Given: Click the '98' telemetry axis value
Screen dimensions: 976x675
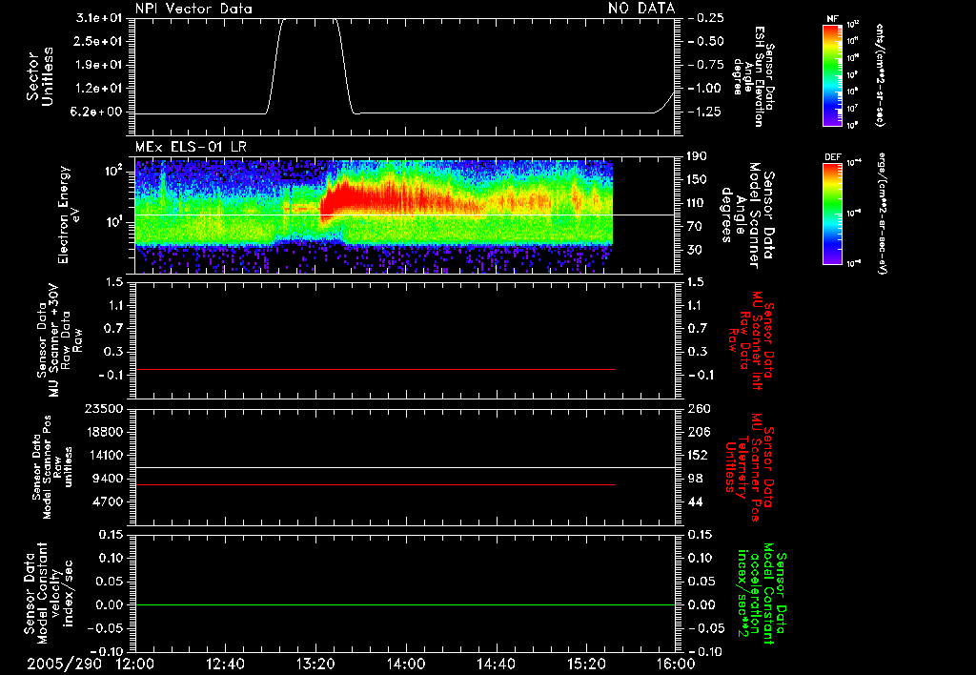Looking at the screenshot, I should pyautogui.click(x=695, y=479).
